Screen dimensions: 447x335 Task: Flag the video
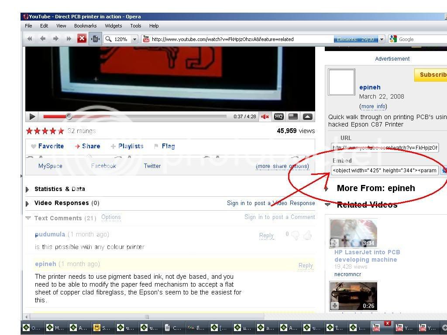(x=165, y=146)
